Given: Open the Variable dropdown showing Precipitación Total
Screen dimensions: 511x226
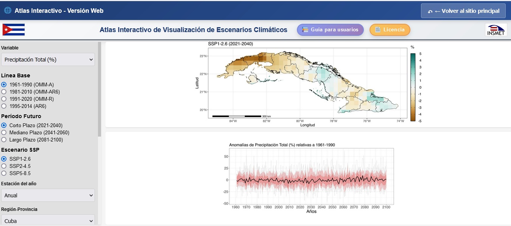Looking at the screenshot, I should tap(48, 59).
